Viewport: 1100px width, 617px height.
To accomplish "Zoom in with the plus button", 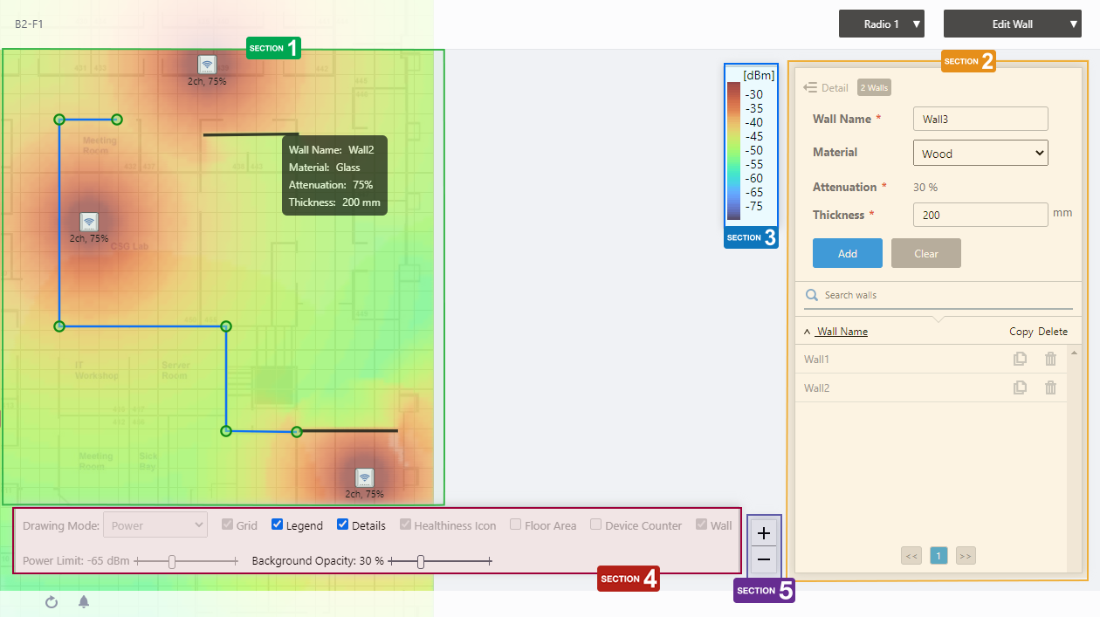I will coord(764,533).
